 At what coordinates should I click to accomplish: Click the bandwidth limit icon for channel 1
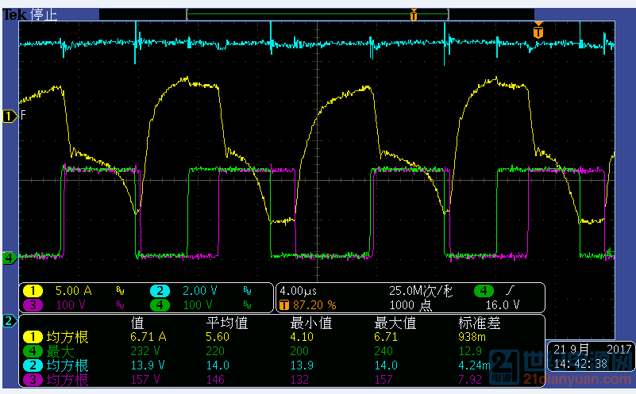pyautogui.click(x=120, y=290)
